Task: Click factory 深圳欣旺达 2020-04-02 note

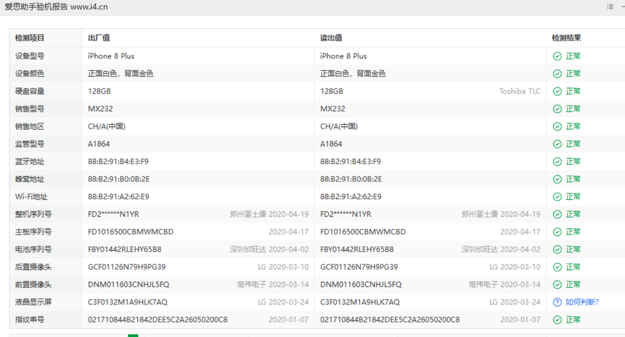Action: [269, 249]
